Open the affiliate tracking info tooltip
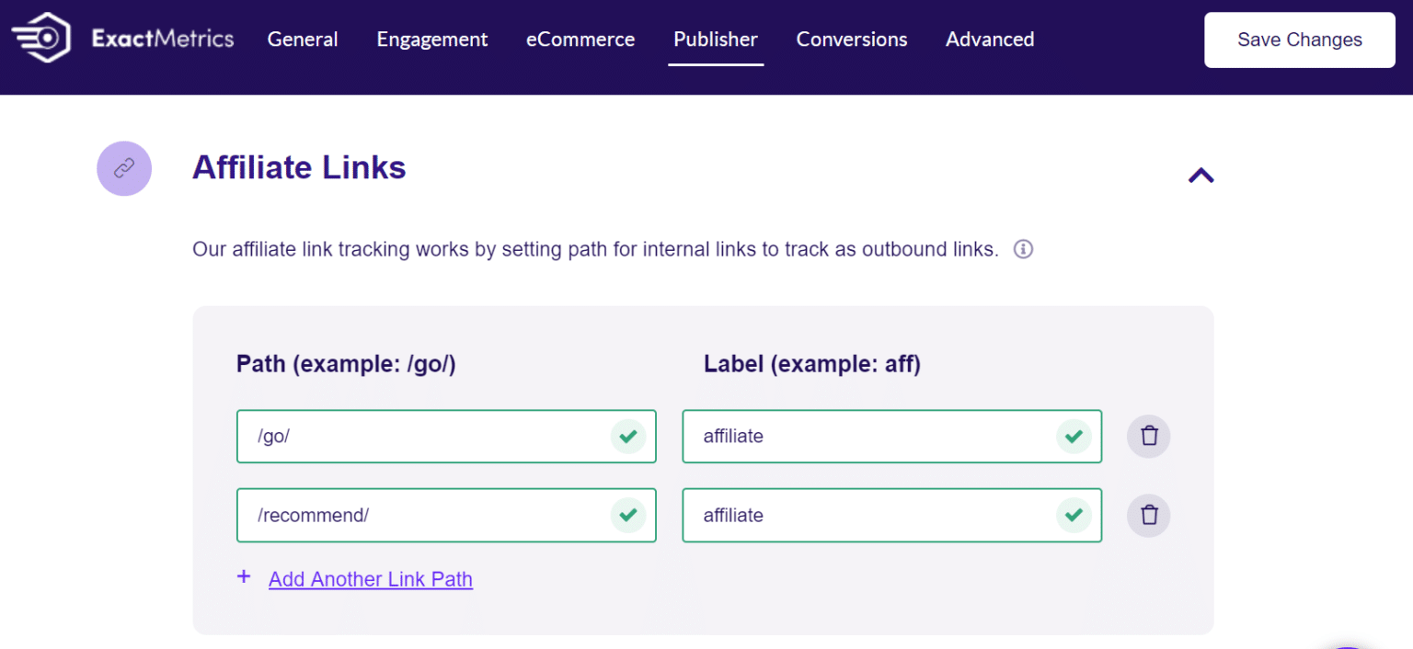This screenshot has height=649, width=1413. tap(1022, 249)
